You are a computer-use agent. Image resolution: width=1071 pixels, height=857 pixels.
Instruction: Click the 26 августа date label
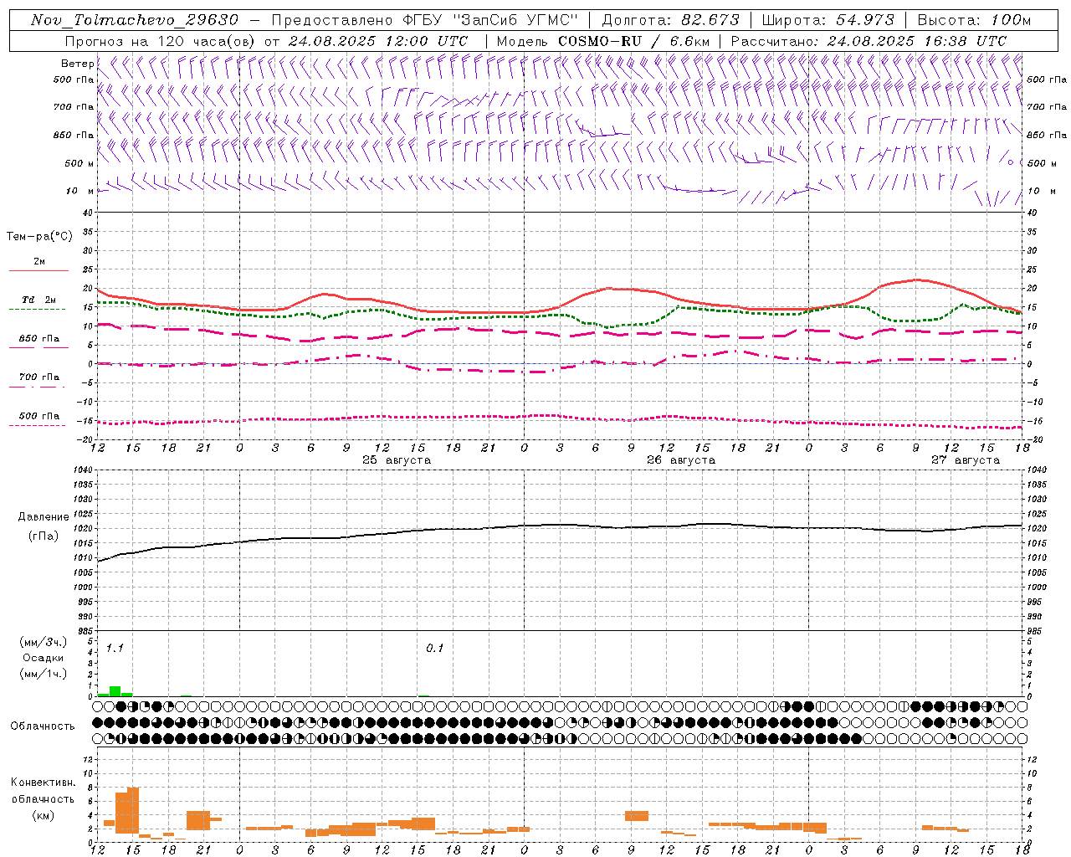(x=681, y=460)
